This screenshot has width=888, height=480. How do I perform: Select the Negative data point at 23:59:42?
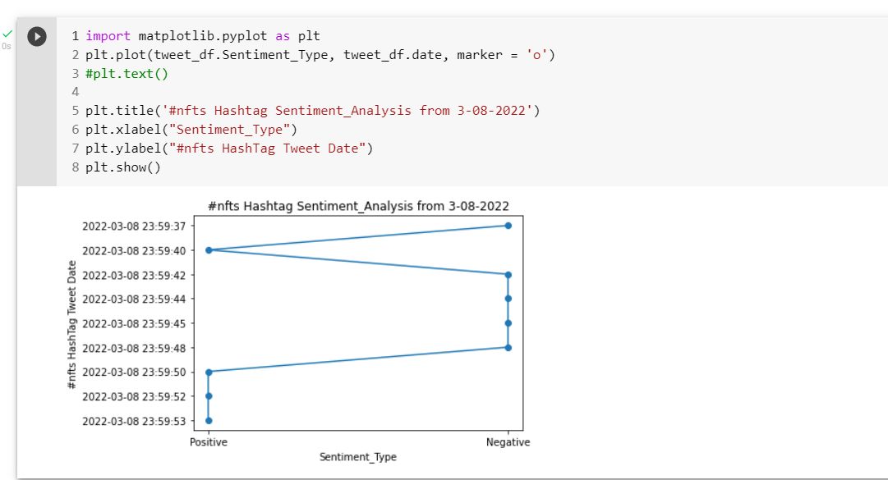coord(508,275)
